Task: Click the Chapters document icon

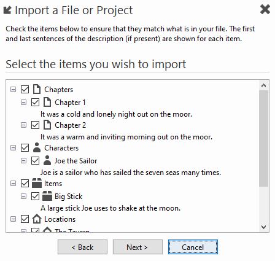Action: click(37, 89)
